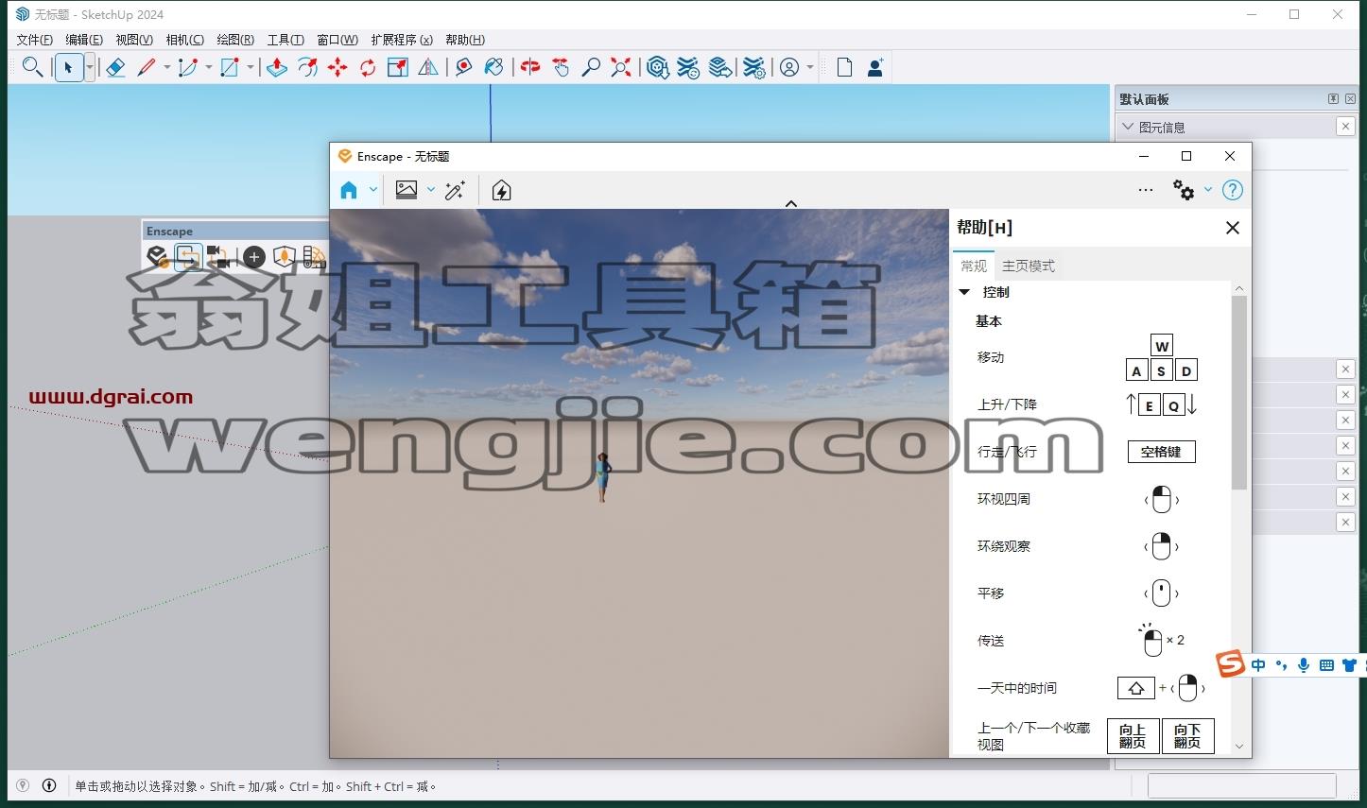
Task: Open 3D Warehouse from the toolbar
Action: (x=658, y=67)
